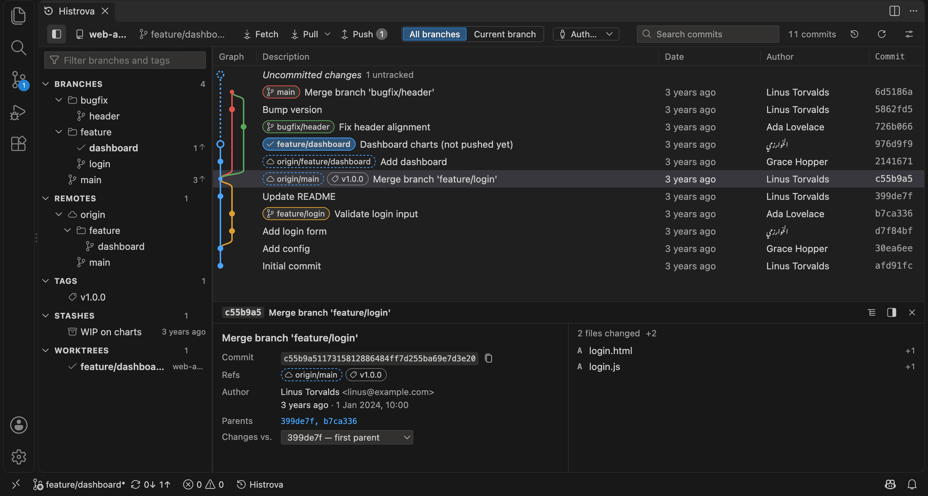Screen dimensions: 928x496
Task: Click the Search commits field
Action: tap(708, 34)
